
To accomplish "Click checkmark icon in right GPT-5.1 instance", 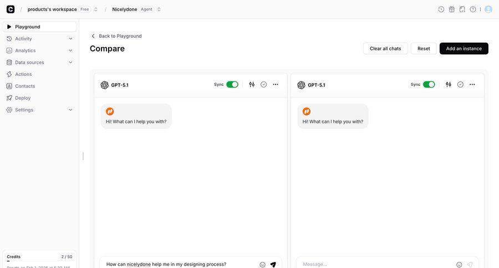I will [460, 84].
